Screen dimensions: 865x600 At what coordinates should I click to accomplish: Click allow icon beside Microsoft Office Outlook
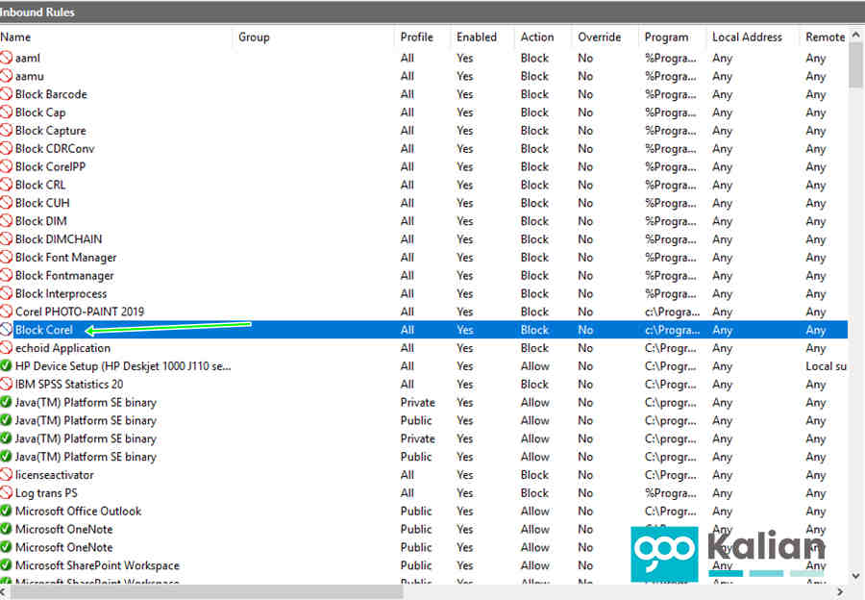click(x=6, y=512)
